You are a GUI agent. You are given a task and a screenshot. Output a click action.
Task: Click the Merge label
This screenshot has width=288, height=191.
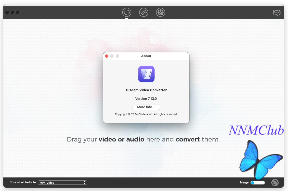point(244,183)
